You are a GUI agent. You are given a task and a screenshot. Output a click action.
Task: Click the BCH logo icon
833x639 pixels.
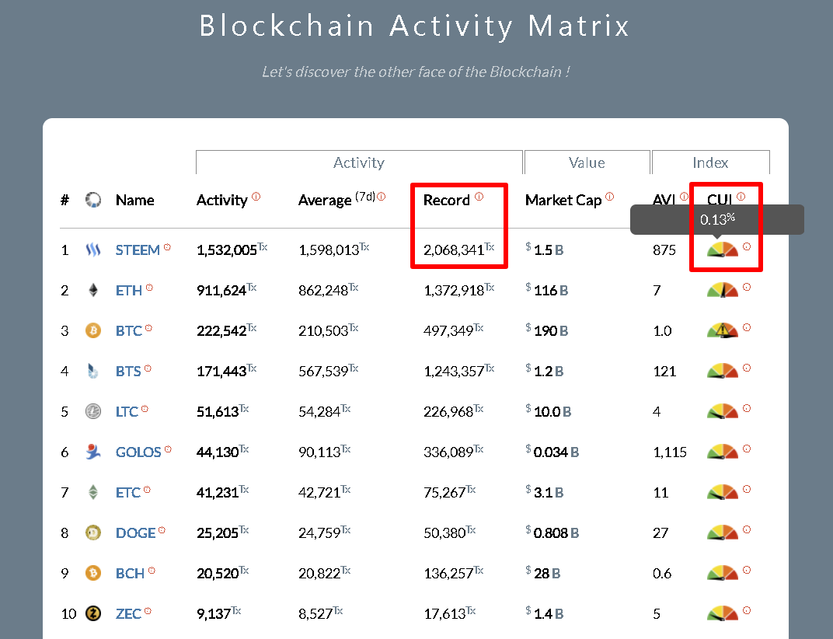pyautogui.click(x=93, y=573)
